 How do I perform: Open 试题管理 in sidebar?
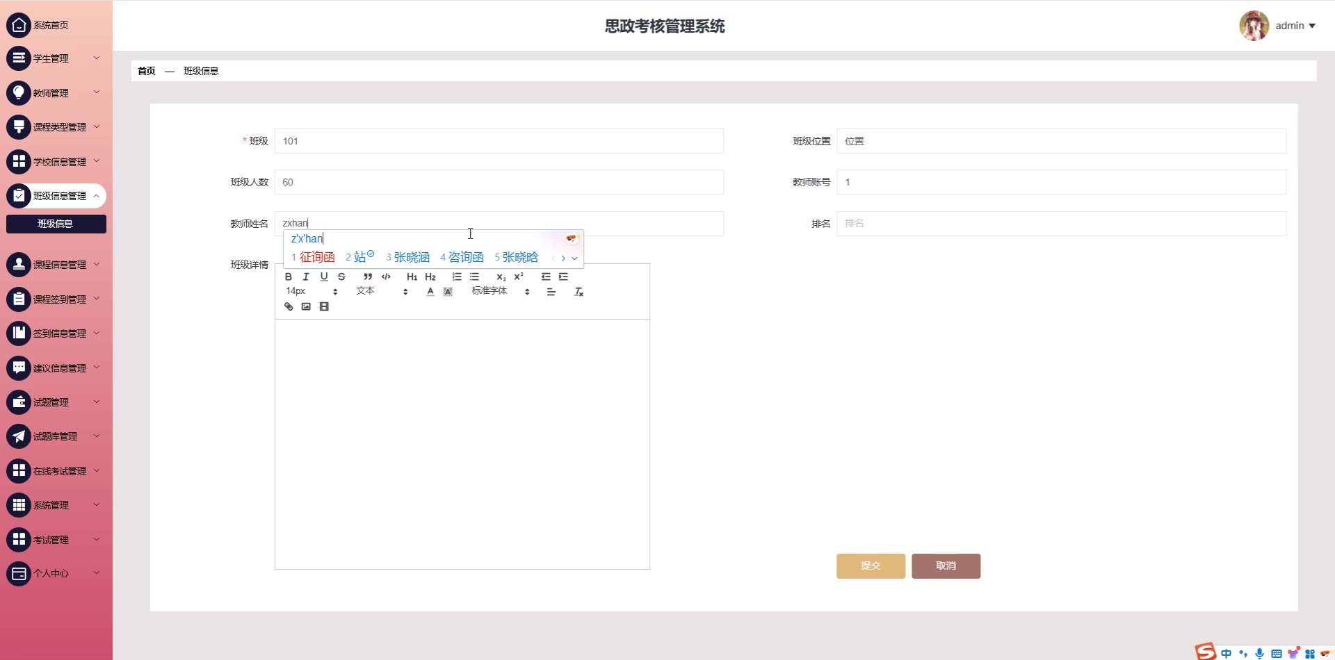click(x=56, y=402)
